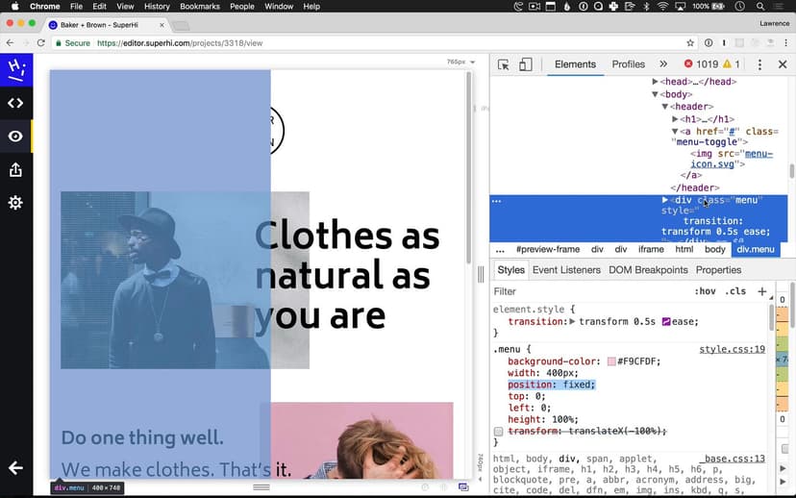The width and height of the screenshot is (796, 498).
Task: Open the style.css:19 source link
Action: point(732,350)
